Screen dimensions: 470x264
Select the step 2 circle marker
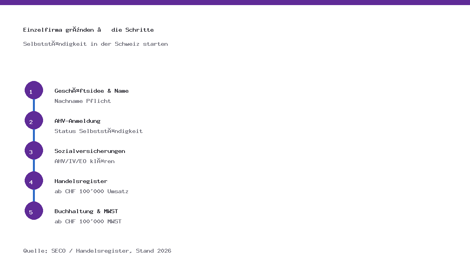point(34,120)
